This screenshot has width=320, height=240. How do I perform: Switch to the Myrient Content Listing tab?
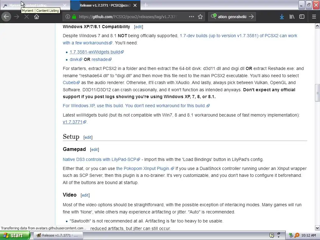(35, 5)
